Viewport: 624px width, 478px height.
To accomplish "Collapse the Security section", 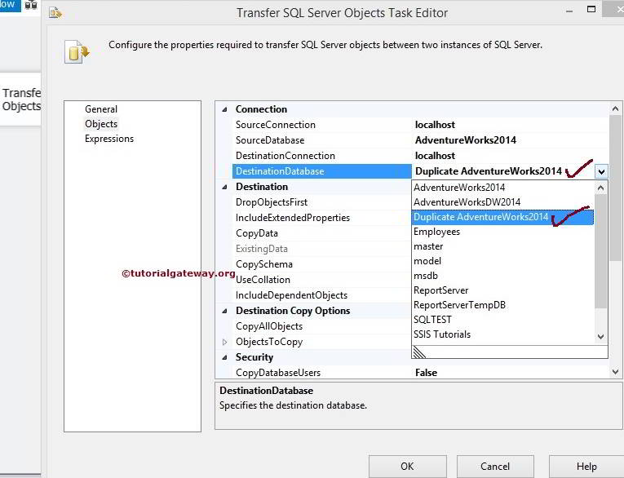I will (225, 357).
